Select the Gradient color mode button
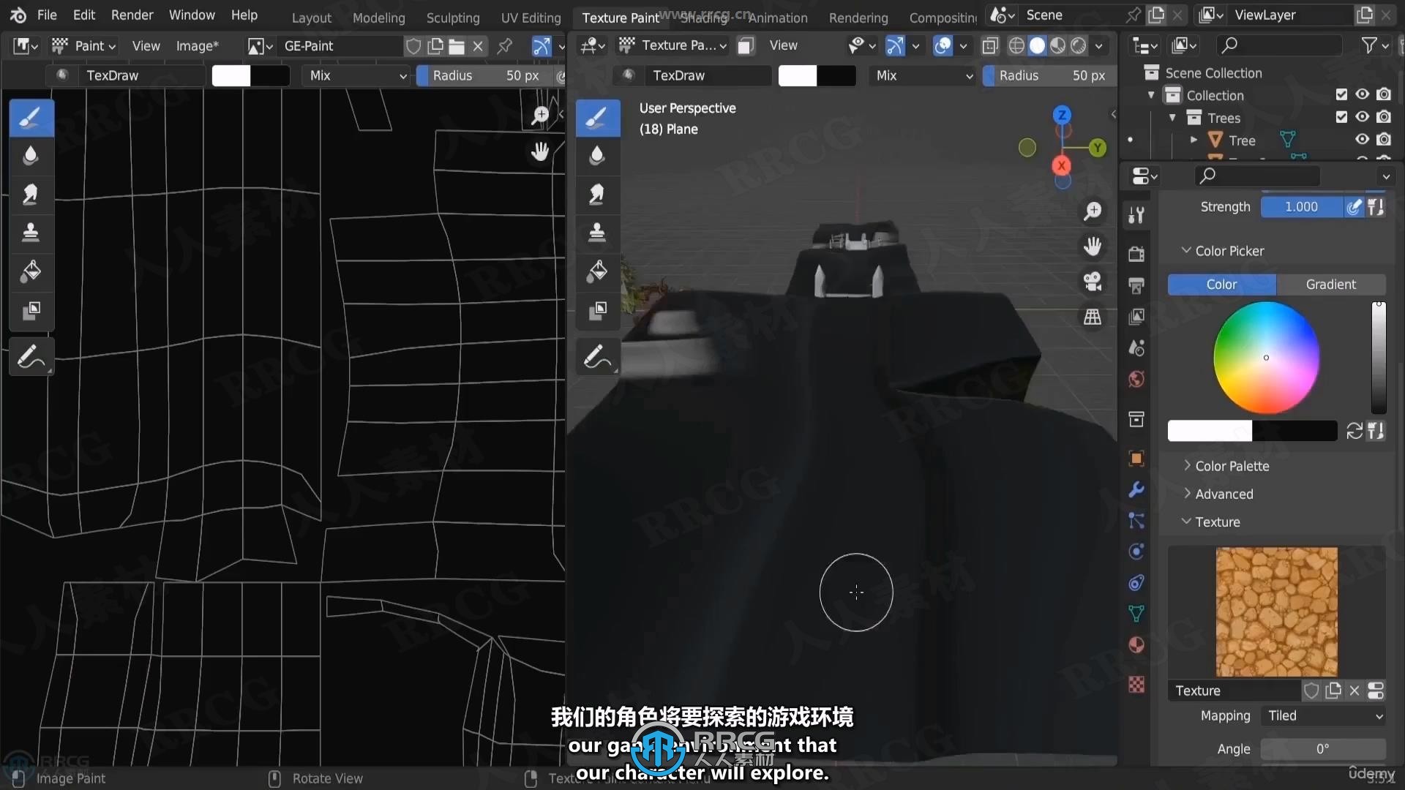 [1331, 285]
